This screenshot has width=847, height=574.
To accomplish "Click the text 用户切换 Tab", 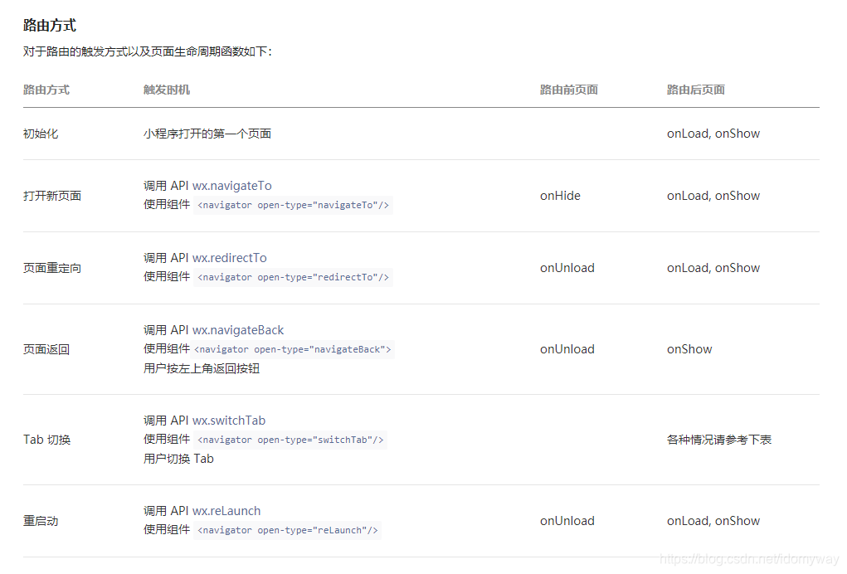I will pyautogui.click(x=179, y=459).
